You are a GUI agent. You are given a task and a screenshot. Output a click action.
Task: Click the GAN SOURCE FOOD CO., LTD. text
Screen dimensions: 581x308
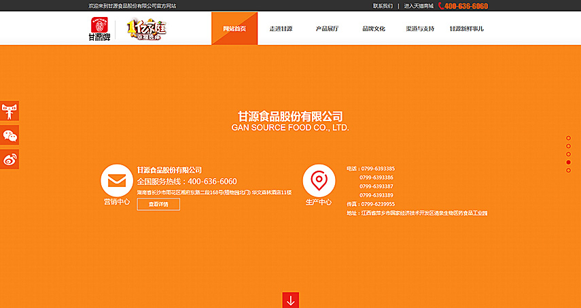click(x=291, y=128)
